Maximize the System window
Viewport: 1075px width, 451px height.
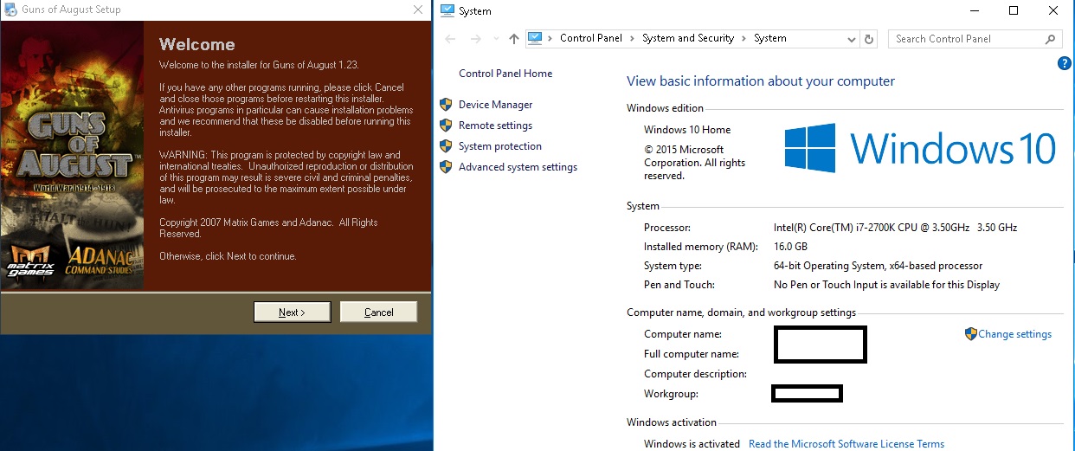coord(1014,10)
